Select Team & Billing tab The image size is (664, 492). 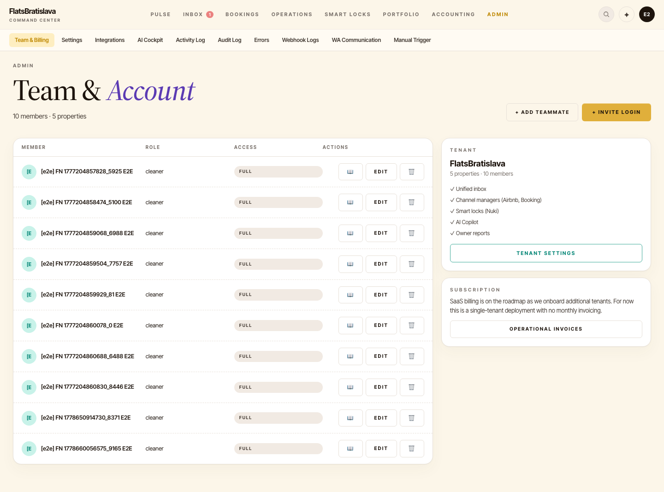[32, 40]
